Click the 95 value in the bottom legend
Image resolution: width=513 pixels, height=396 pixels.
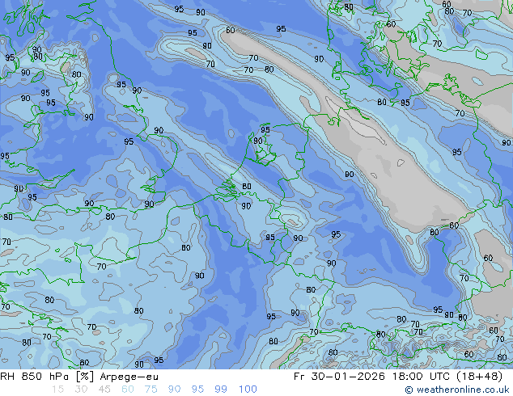click(197, 390)
